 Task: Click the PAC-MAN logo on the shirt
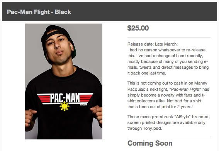(65, 98)
